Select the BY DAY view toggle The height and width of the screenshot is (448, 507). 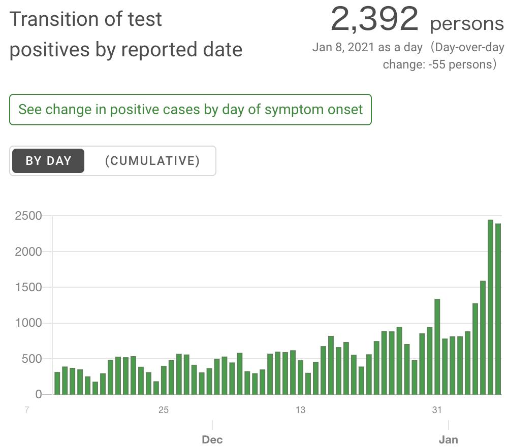(x=48, y=161)
